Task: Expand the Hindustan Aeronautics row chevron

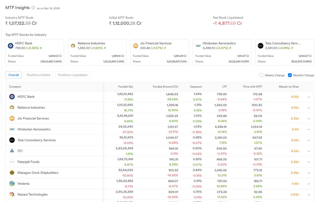Action: (x=309, y=129)
